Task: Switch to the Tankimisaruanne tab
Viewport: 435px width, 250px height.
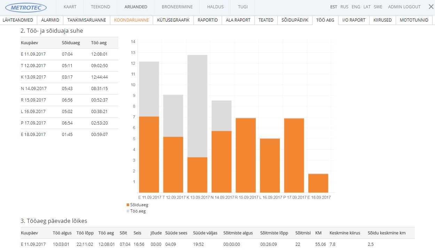Action: tap(87, 20)
